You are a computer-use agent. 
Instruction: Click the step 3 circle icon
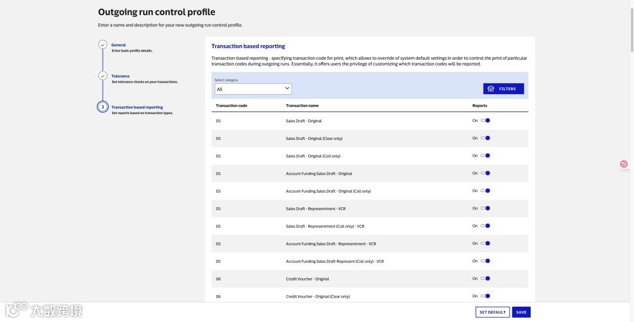(x=103, y=107)
